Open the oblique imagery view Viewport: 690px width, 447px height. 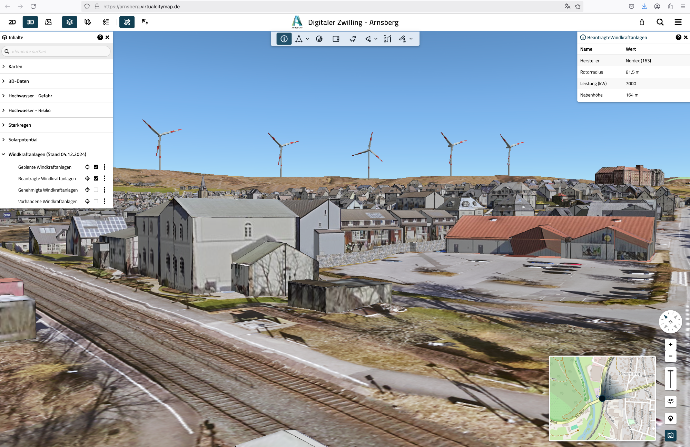(49, 22)
